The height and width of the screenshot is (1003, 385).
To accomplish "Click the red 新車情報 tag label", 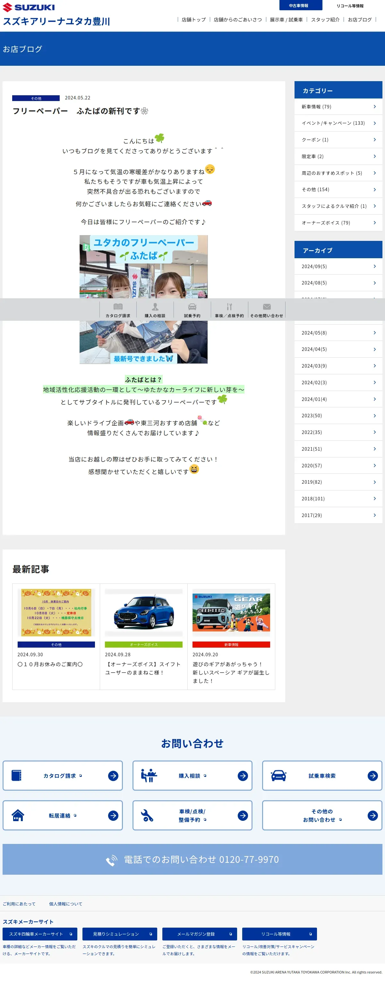I will click(231, 645).
